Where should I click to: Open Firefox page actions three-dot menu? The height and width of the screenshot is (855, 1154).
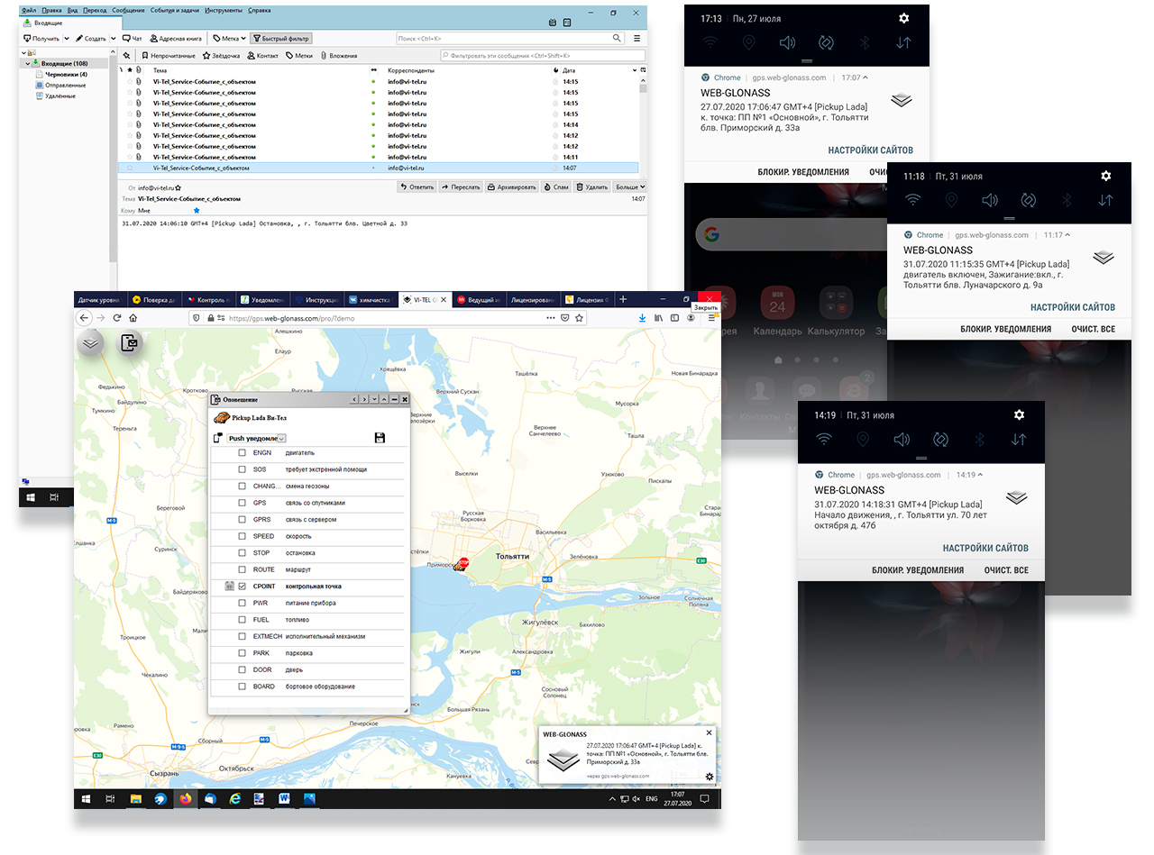pos(551,318)
